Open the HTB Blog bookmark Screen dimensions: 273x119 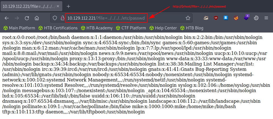point(192,28)
